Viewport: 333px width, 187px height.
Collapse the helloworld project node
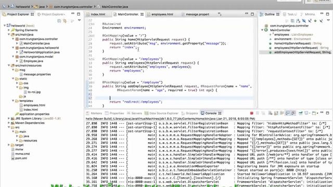[5, 25]
